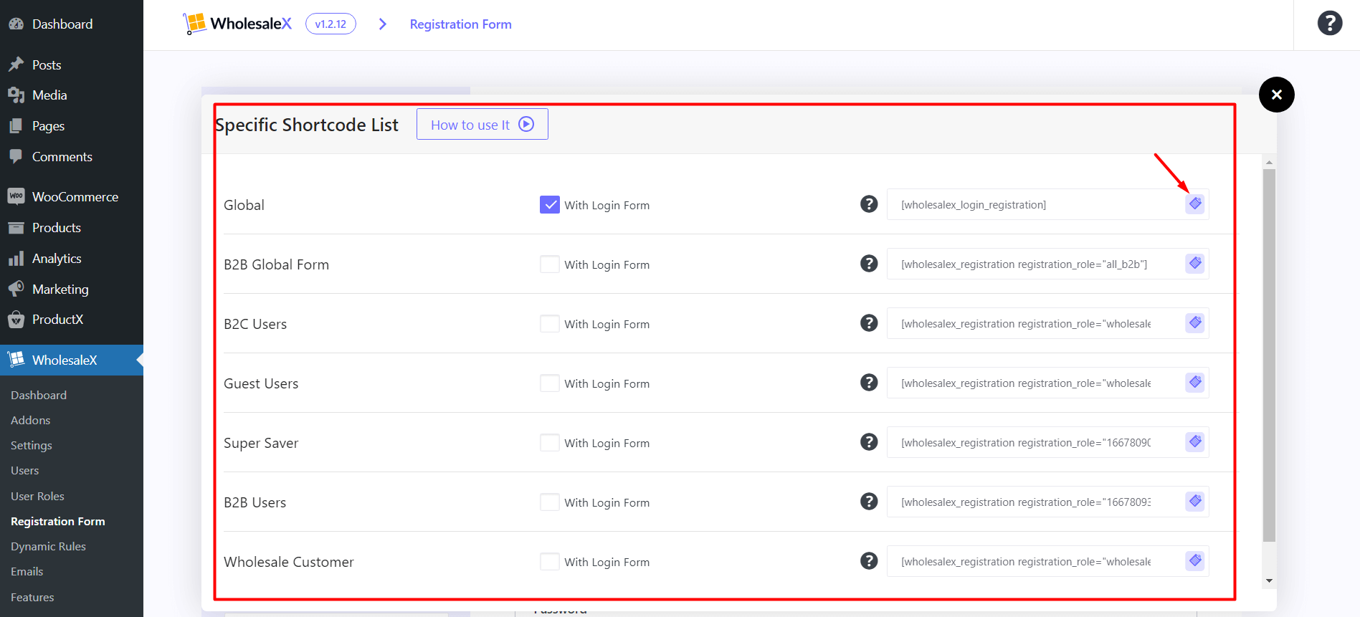This screenshot has width=1360, height=617.
Task: Go to User Roles submenu
Action: pyautogui.click(x=37, y=496)
